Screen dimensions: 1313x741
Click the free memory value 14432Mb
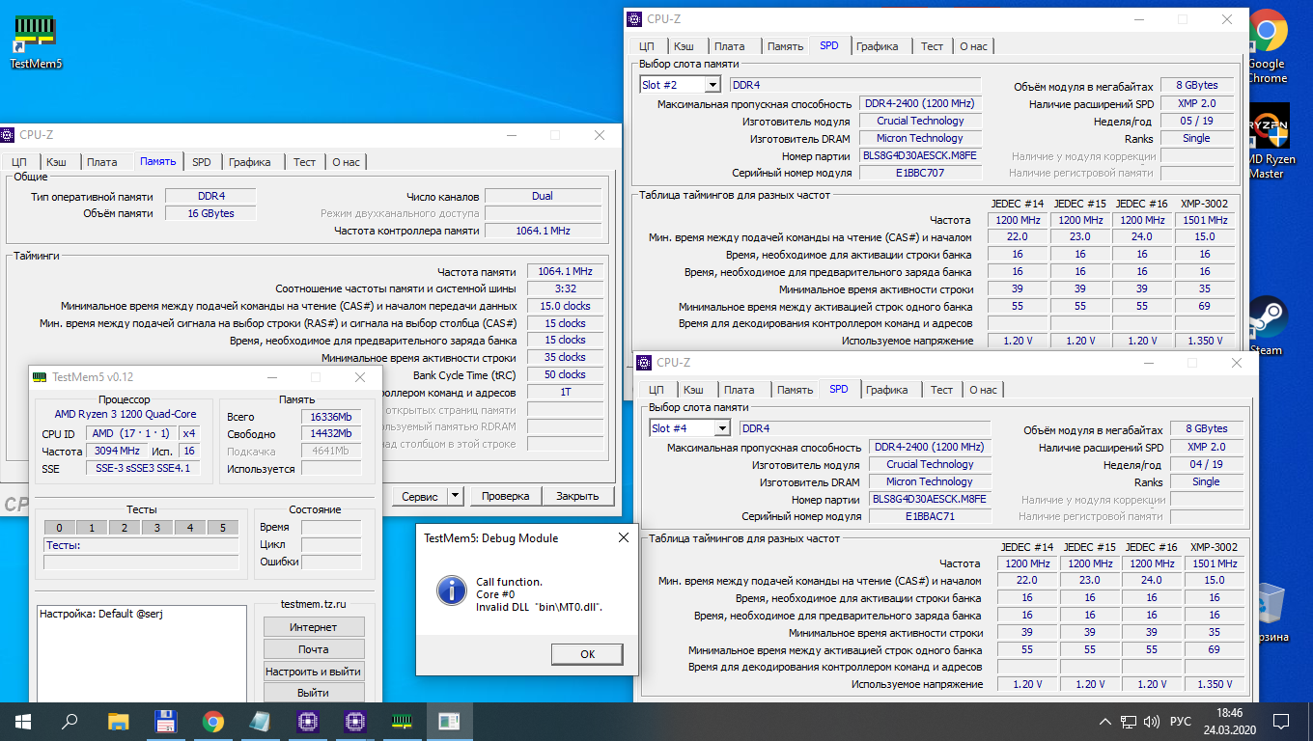pyautogui.click(x=330, y=434)
